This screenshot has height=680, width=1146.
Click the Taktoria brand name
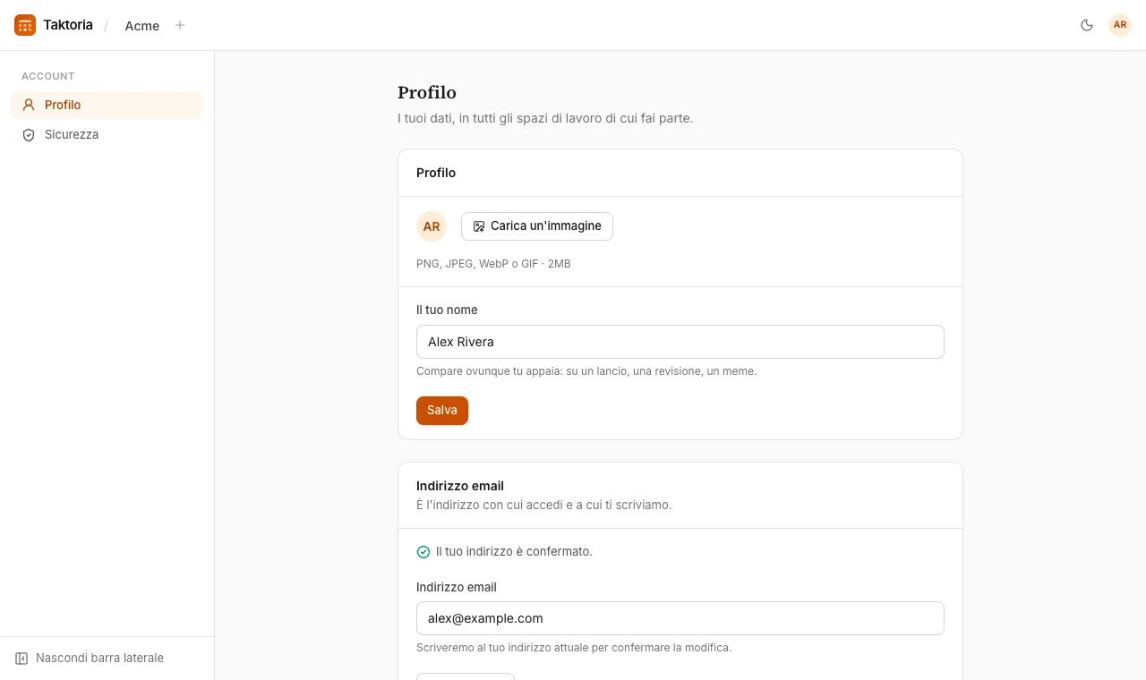(68, 25)
